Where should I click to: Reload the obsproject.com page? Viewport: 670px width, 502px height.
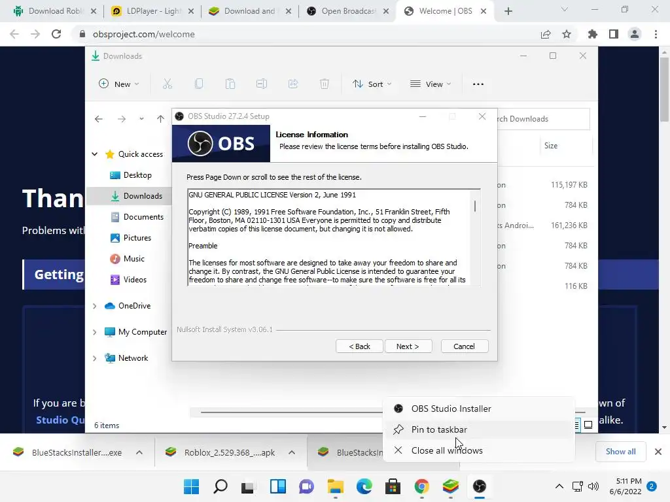(x=56, y=34)
